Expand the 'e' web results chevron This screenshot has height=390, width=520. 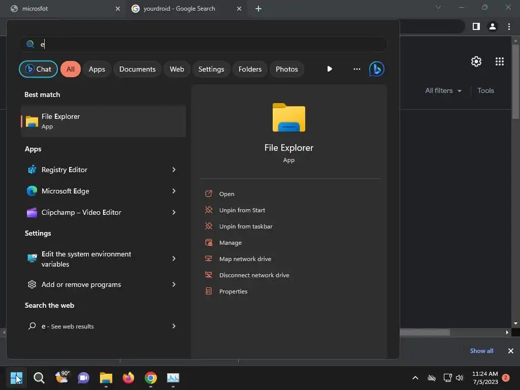[174, 327]
